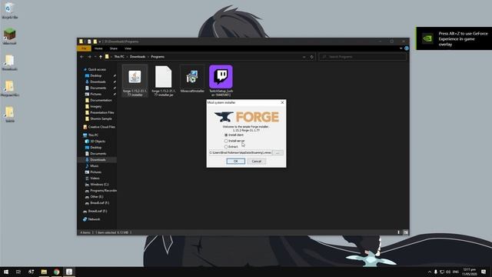Image resolution: width=492 pixels, height=277 pixels.
Task: Open the Home ribbon tab
Action: point(98,48)
